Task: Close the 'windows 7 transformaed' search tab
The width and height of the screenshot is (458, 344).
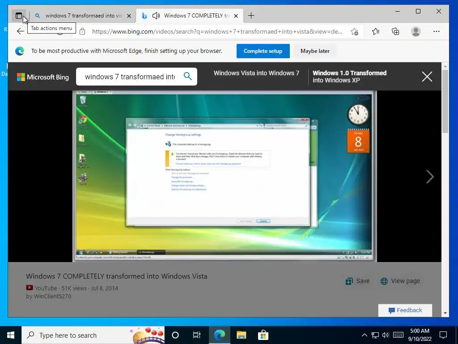Action: pyautogui.click(x=129, y=16)
